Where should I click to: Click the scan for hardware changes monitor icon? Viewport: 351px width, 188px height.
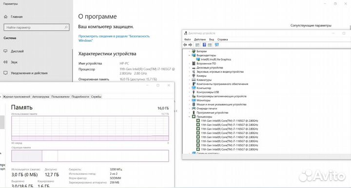coord(216,45)
